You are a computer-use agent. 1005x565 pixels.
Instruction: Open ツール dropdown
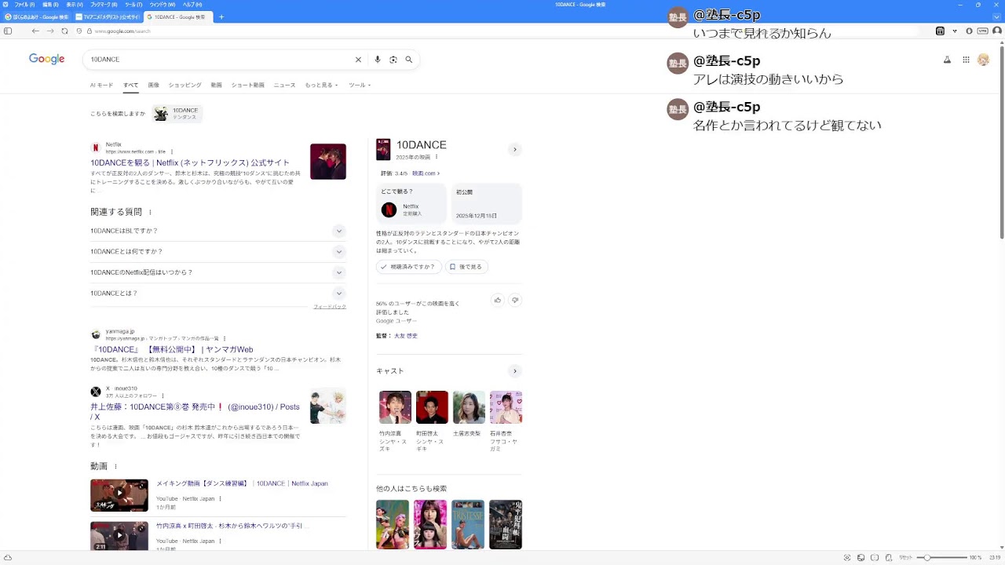(x=360, y=85)
